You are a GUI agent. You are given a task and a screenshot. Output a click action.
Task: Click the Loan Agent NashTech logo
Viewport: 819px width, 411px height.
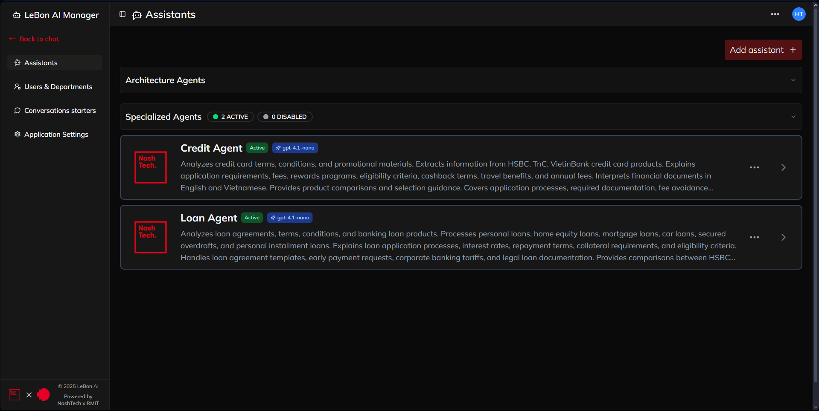point(151,237)
